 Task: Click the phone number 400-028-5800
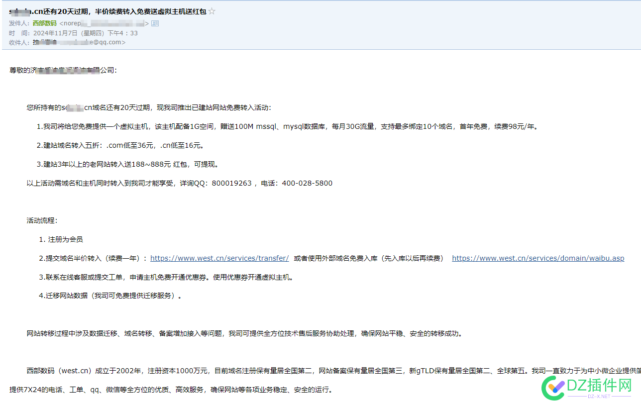pyautogui.click(x=307, y=183)
